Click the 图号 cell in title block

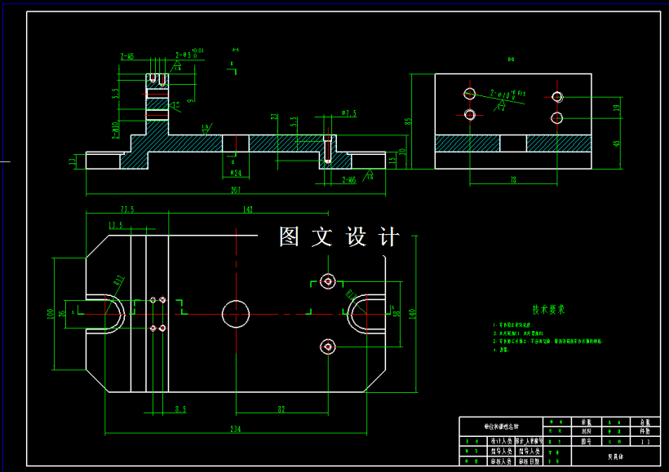[x=587, y=442]
